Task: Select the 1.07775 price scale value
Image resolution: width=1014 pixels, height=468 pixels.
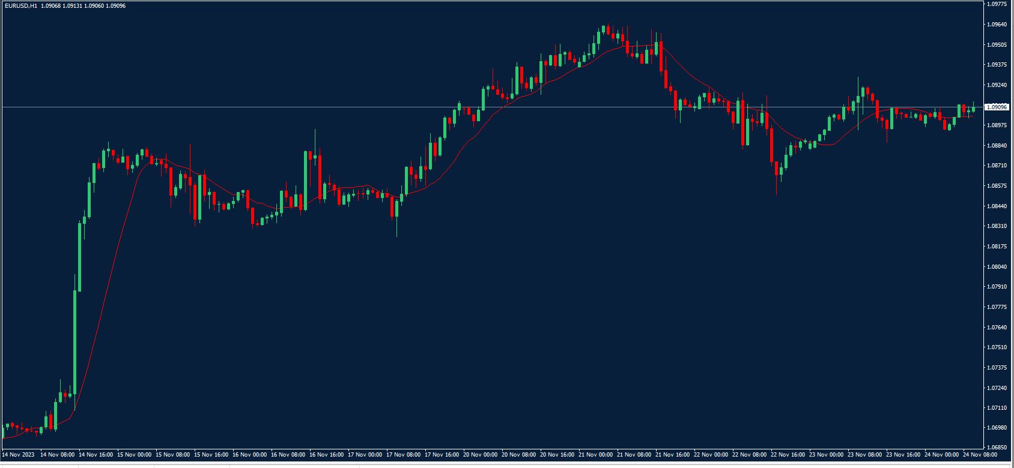Action: click(x=997, y=307)
